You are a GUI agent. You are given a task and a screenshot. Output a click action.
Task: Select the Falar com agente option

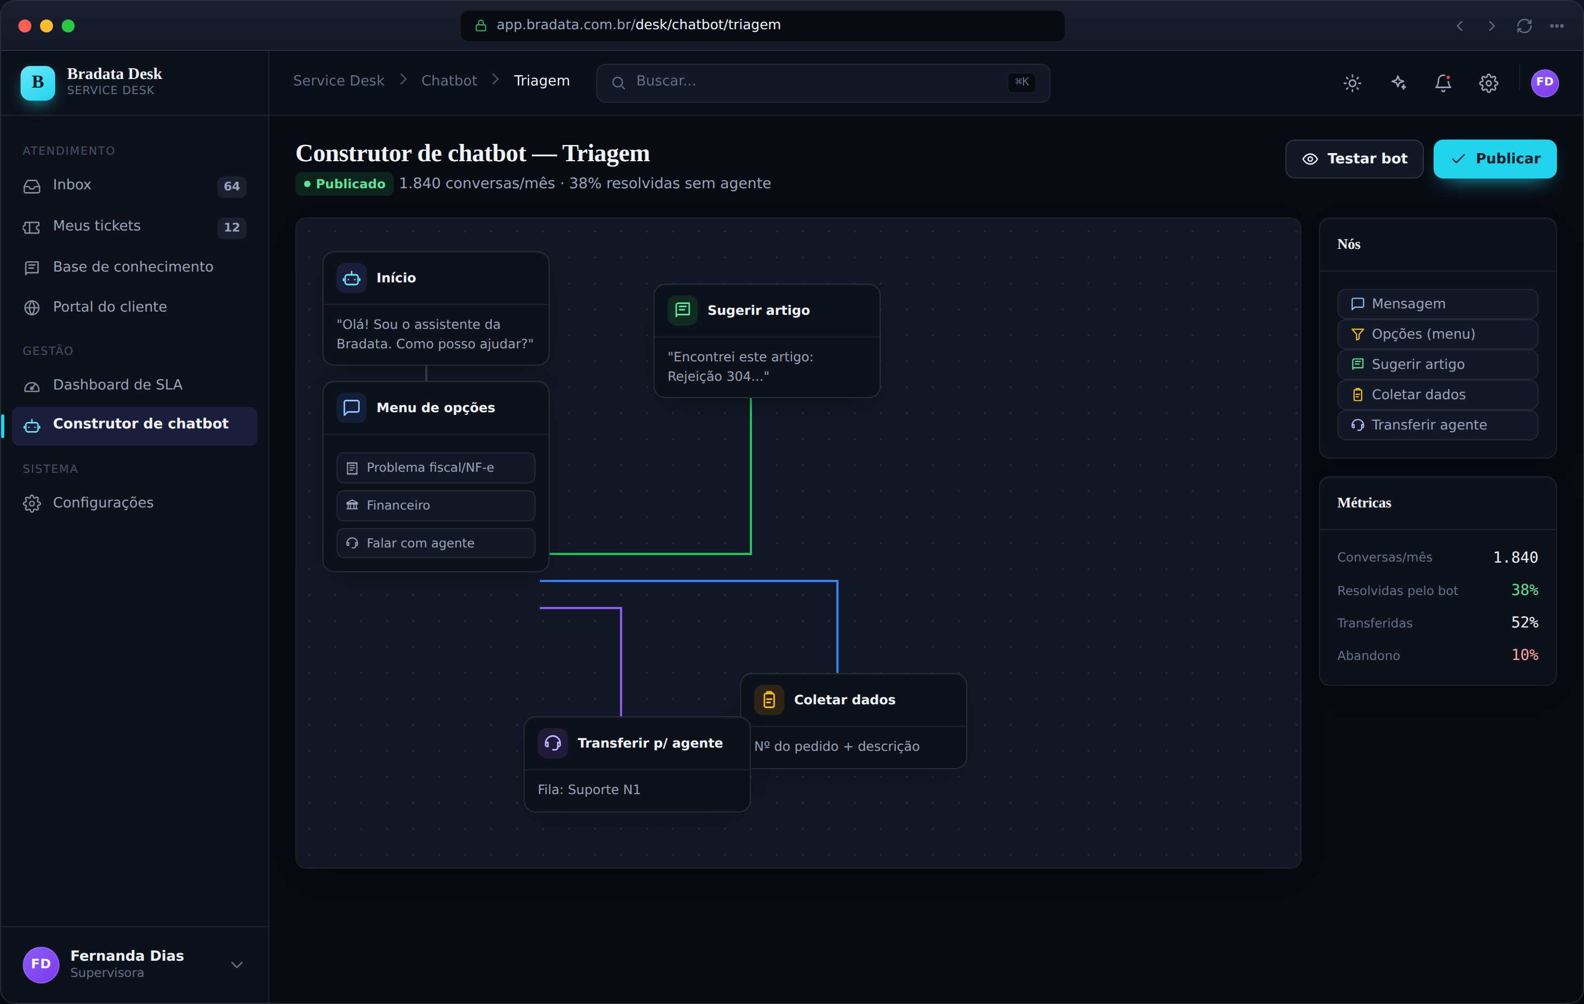coord(435,544)
